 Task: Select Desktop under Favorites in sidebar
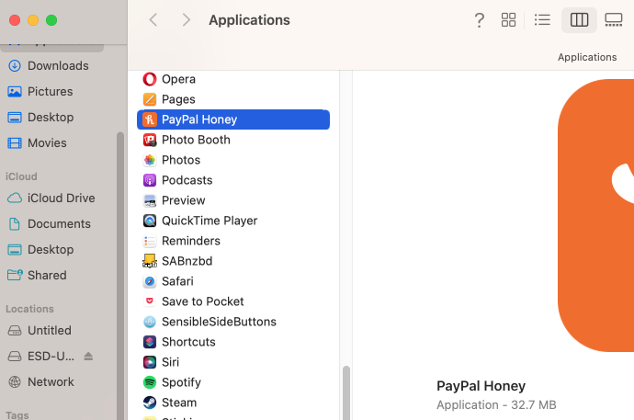[x=51, y=118]
